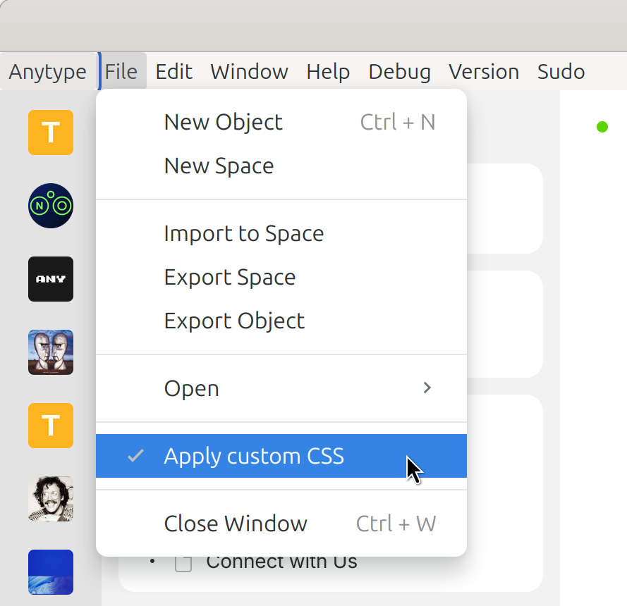Open the Edit menu
Screen dimensions: 627x606
point(174,72)
